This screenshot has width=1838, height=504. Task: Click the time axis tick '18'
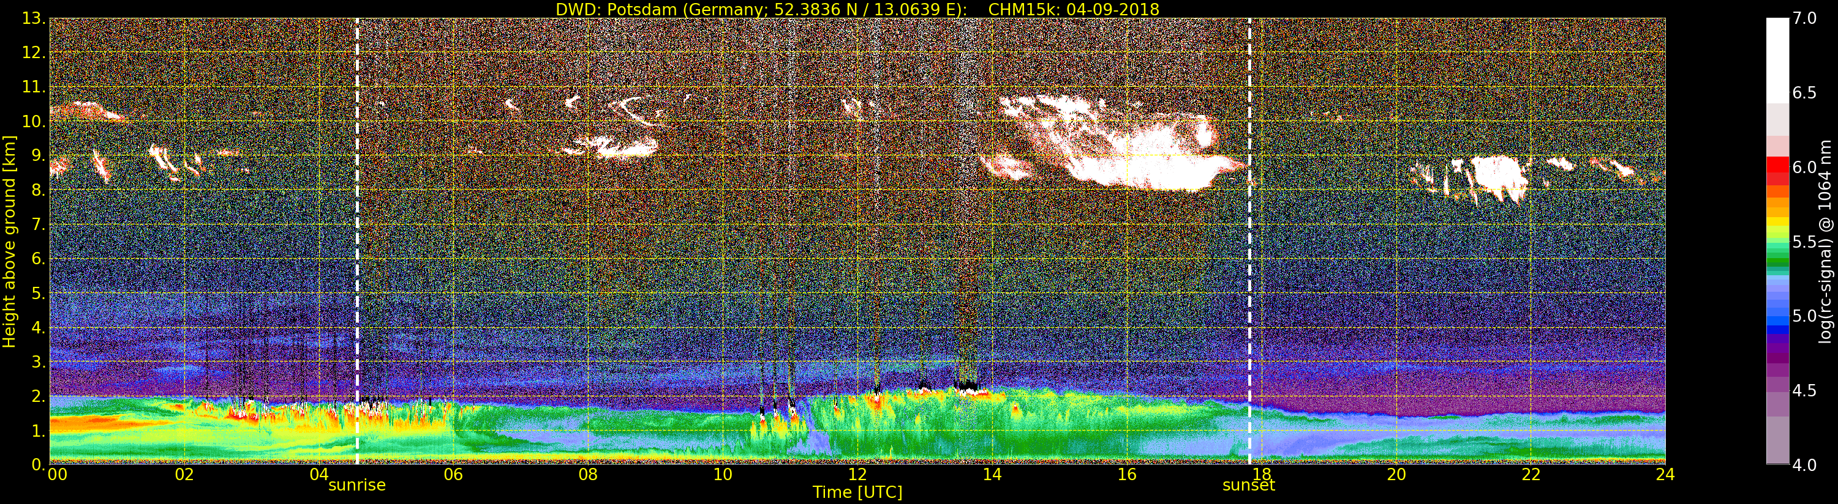[x=1262, y=475]
